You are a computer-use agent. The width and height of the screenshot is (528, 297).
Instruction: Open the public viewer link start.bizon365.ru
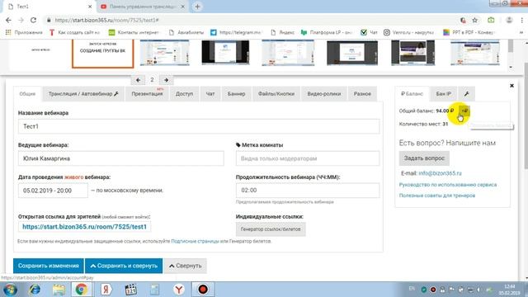pyautogui.click(x=84, y=227)
